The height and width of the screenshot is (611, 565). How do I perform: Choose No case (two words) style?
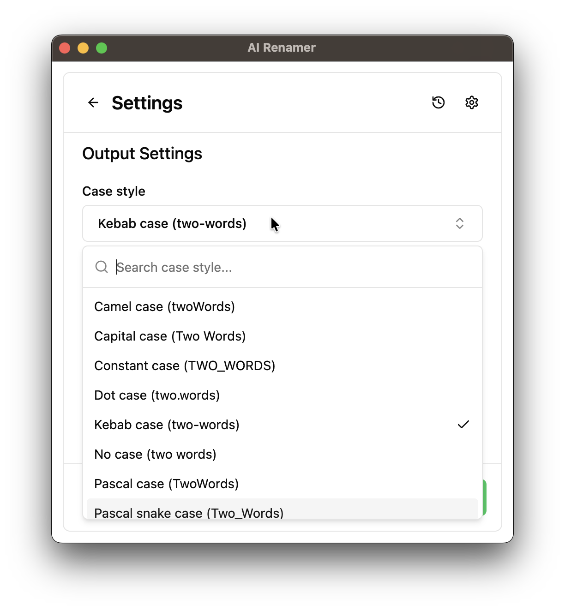click(155, 454)
